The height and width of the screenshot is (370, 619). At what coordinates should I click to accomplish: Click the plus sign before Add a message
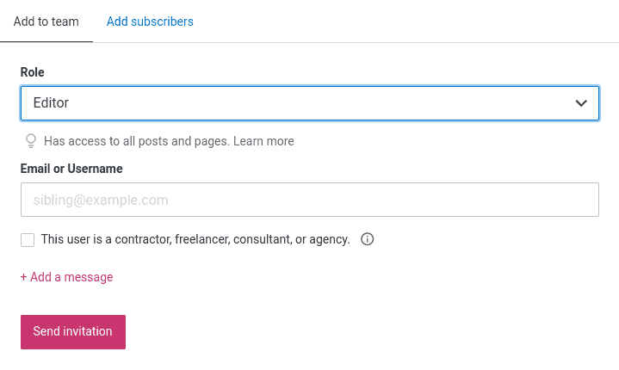click(x=24, y=277)
